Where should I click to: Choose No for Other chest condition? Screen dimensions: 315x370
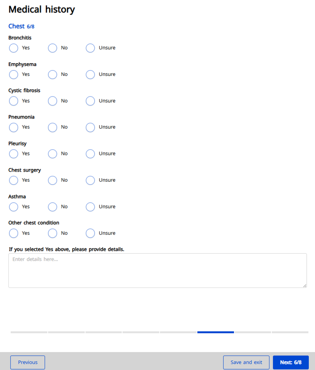(52, 233)
